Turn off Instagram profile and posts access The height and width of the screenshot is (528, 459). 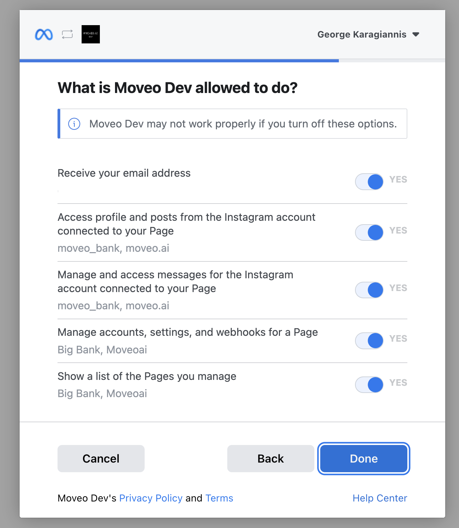point(369,232)
